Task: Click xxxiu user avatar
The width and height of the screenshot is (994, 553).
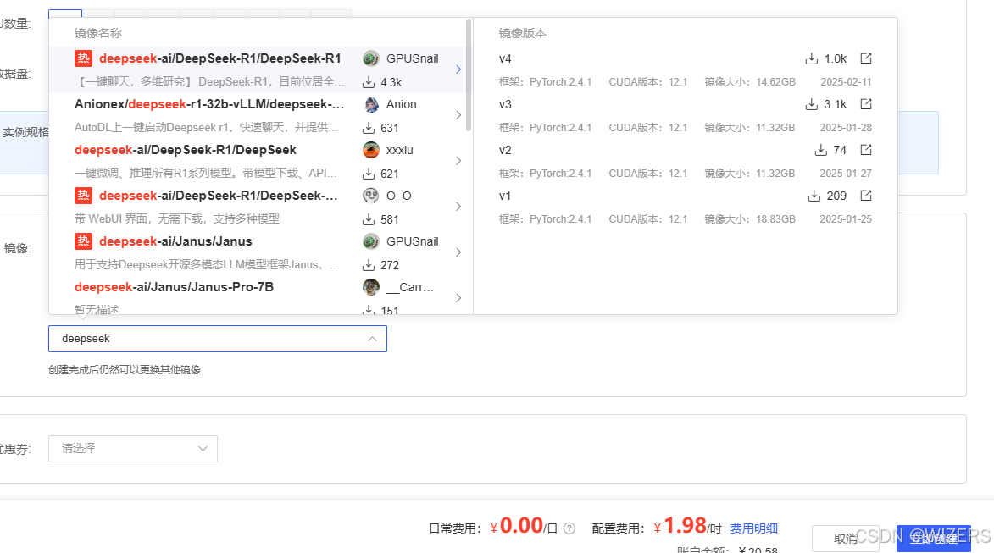Action: (371, 150)
